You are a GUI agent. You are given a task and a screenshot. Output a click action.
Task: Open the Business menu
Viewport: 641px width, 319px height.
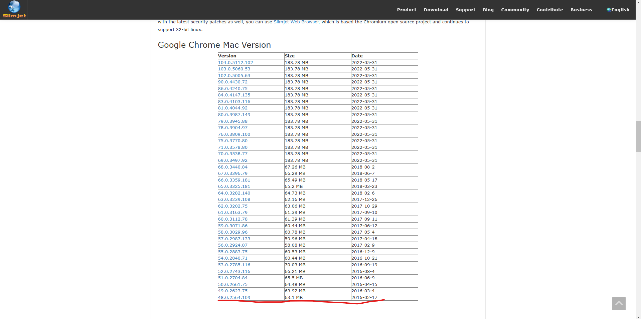(581, 10)
